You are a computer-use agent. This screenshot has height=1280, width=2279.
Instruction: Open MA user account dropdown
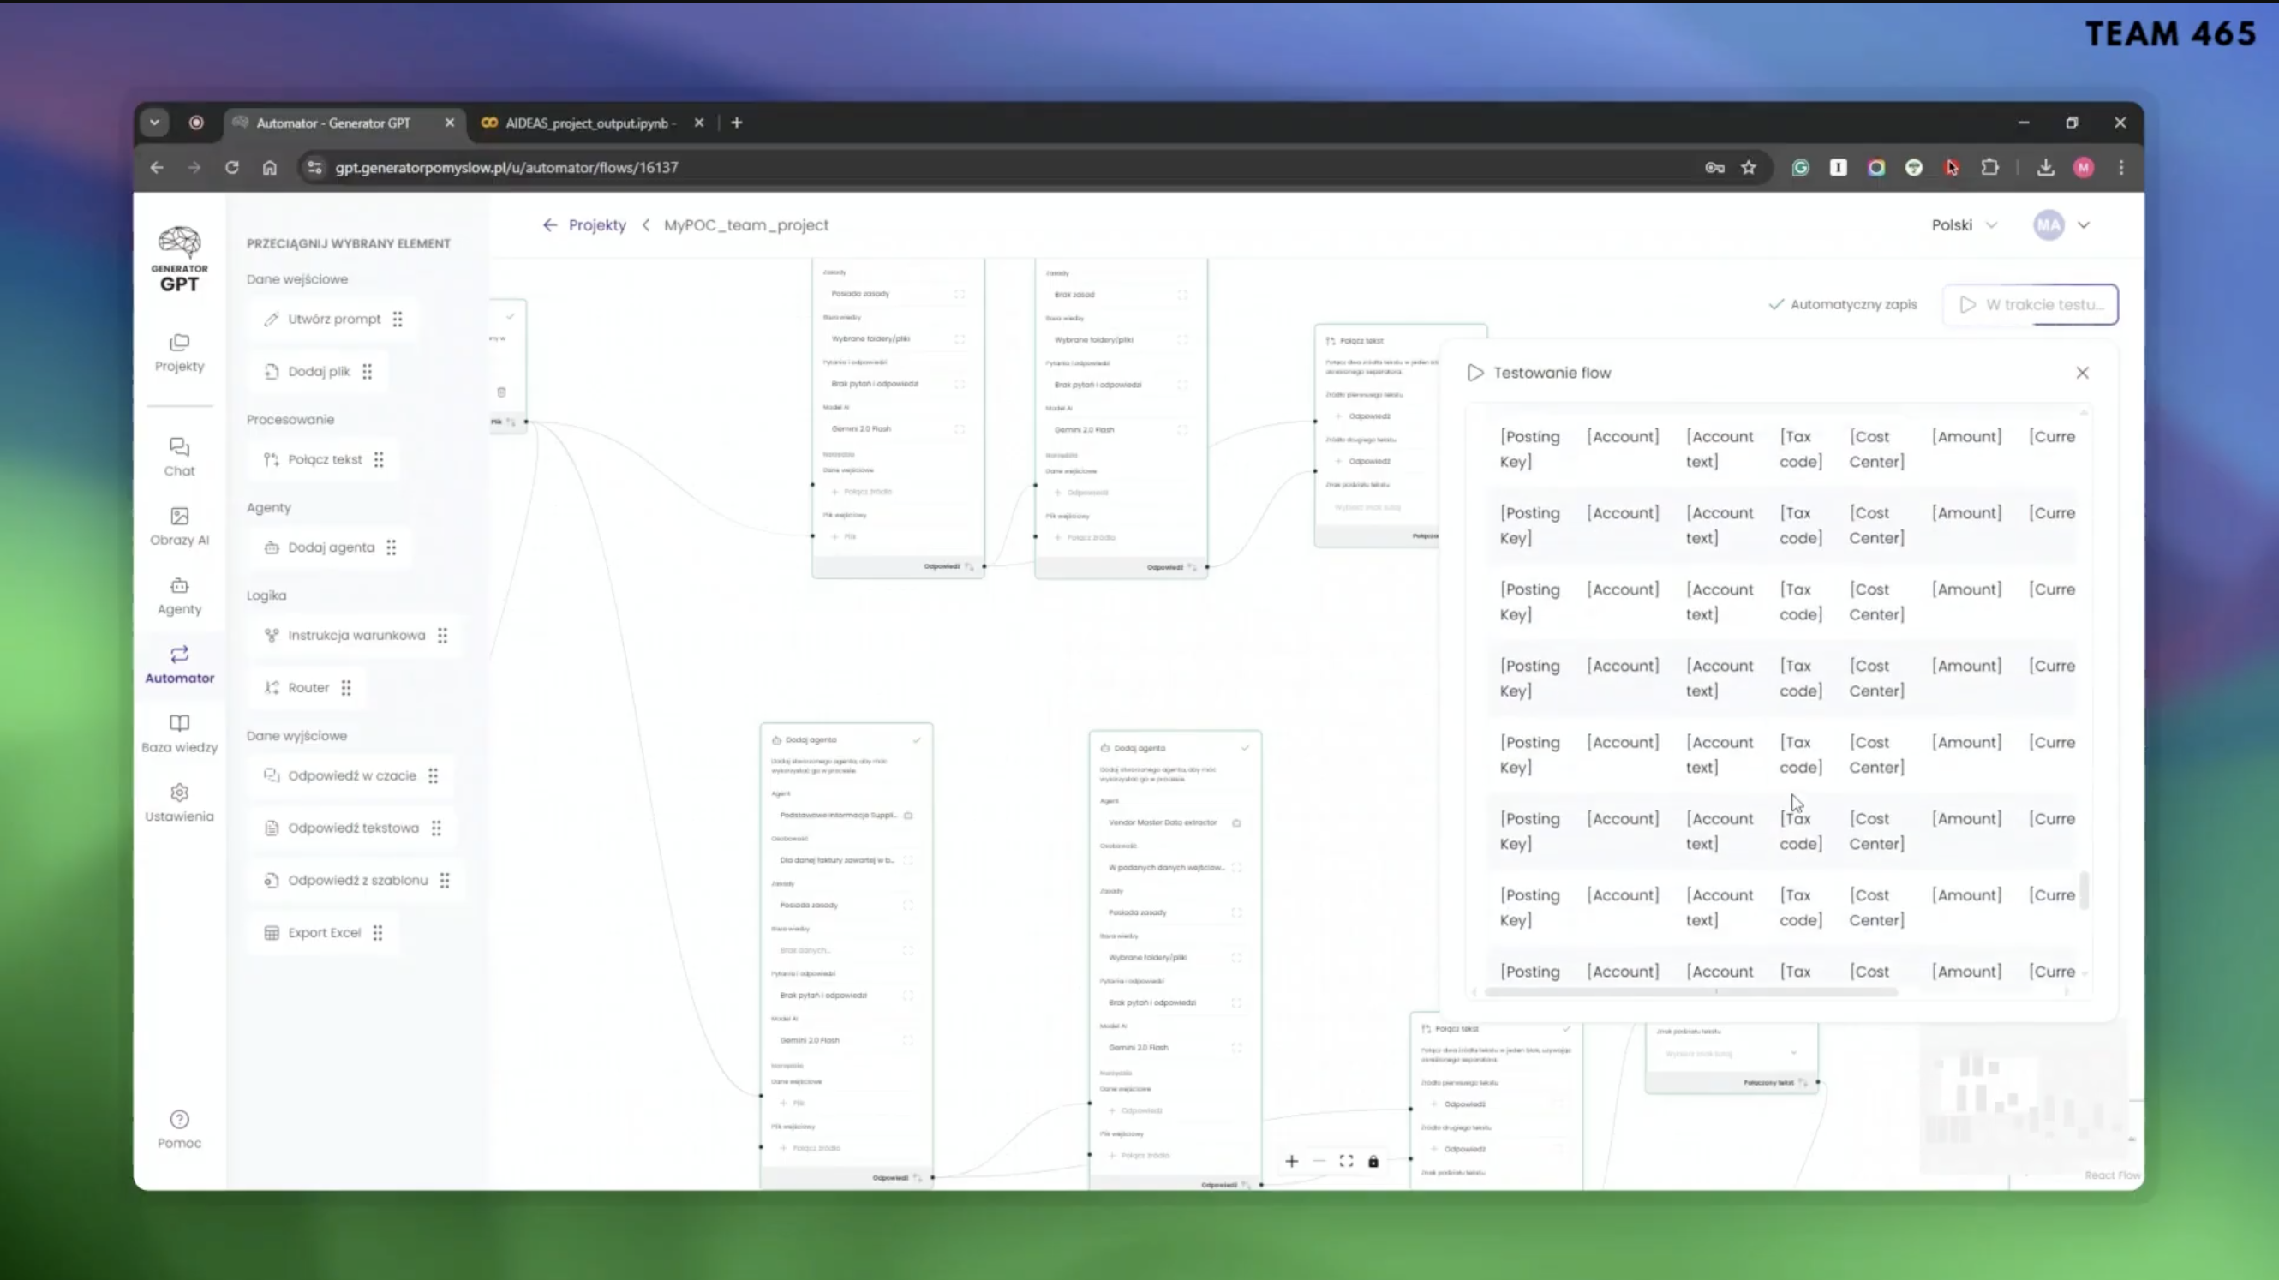click(x=2061, y=224)
